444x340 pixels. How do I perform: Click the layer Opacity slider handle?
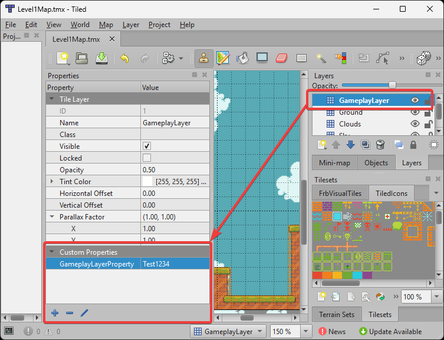coord(392,85)
